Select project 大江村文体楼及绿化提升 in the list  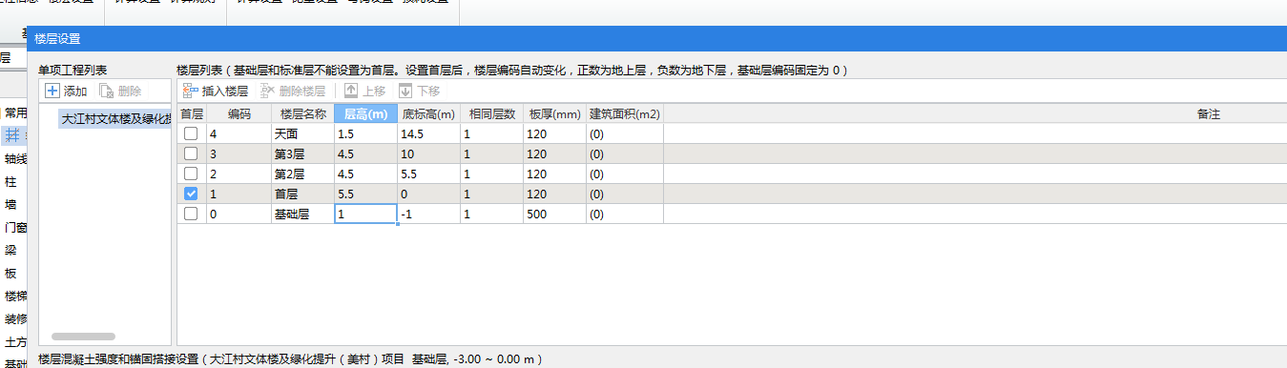(x=114, y=119)
